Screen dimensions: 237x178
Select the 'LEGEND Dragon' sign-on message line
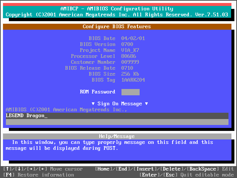tap(117, 116)
